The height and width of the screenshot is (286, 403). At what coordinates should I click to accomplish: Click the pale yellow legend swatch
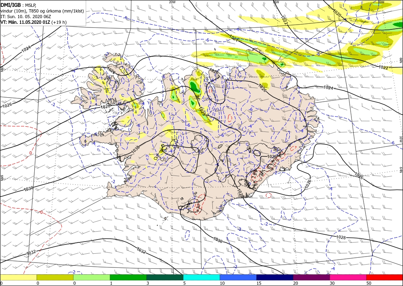[18, 277]
